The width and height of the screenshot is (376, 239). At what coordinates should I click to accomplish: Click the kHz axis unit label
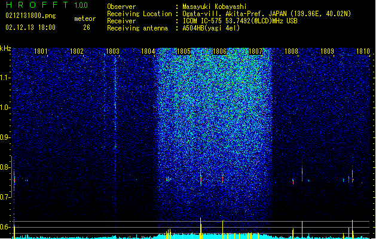[x=5, y=48]
